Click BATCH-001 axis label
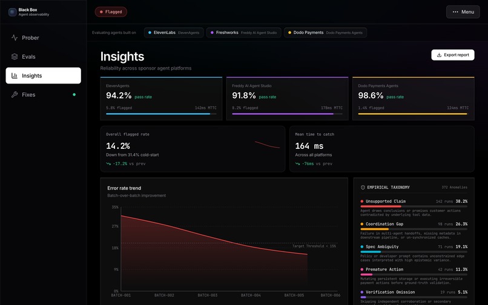This screenshot has width=488, height=305. pos(120,295)
